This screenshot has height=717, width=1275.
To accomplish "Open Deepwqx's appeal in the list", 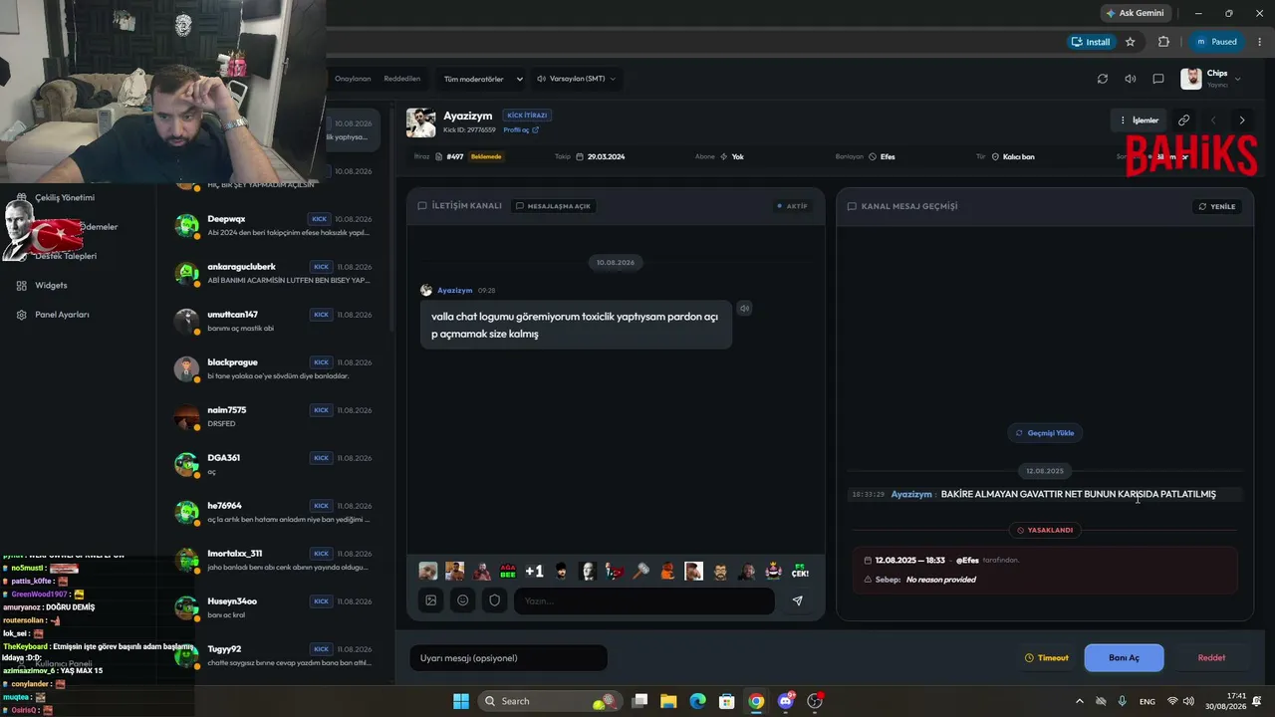I will coord(274,226).
